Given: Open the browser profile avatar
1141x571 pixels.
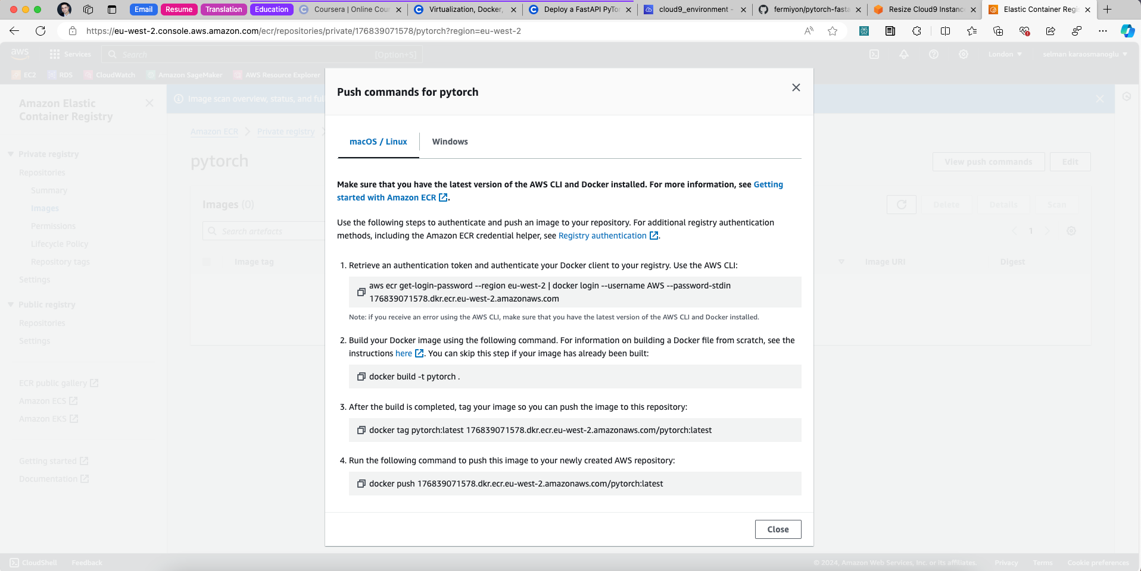Looking at the screenshot, I should pos(64,10).
